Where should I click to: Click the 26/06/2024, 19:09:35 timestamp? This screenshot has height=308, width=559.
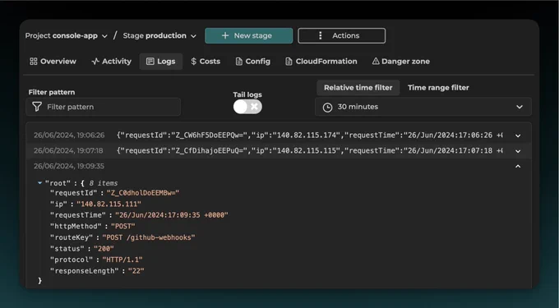[69, 166]
